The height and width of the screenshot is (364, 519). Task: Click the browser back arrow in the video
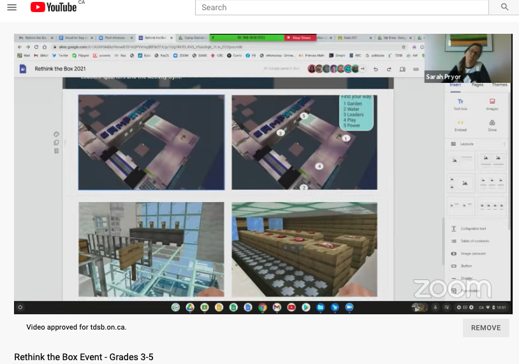coord(20,47)
